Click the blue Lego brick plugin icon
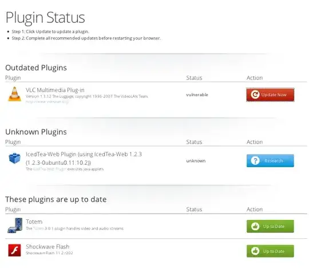The height and width of the screenshot is (268, 309). pos(14,158)
